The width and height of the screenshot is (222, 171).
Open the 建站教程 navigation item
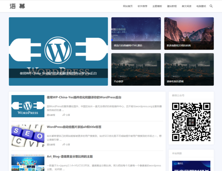tap(172, 6)
